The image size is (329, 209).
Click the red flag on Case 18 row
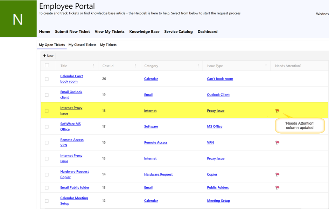(277, 111)
